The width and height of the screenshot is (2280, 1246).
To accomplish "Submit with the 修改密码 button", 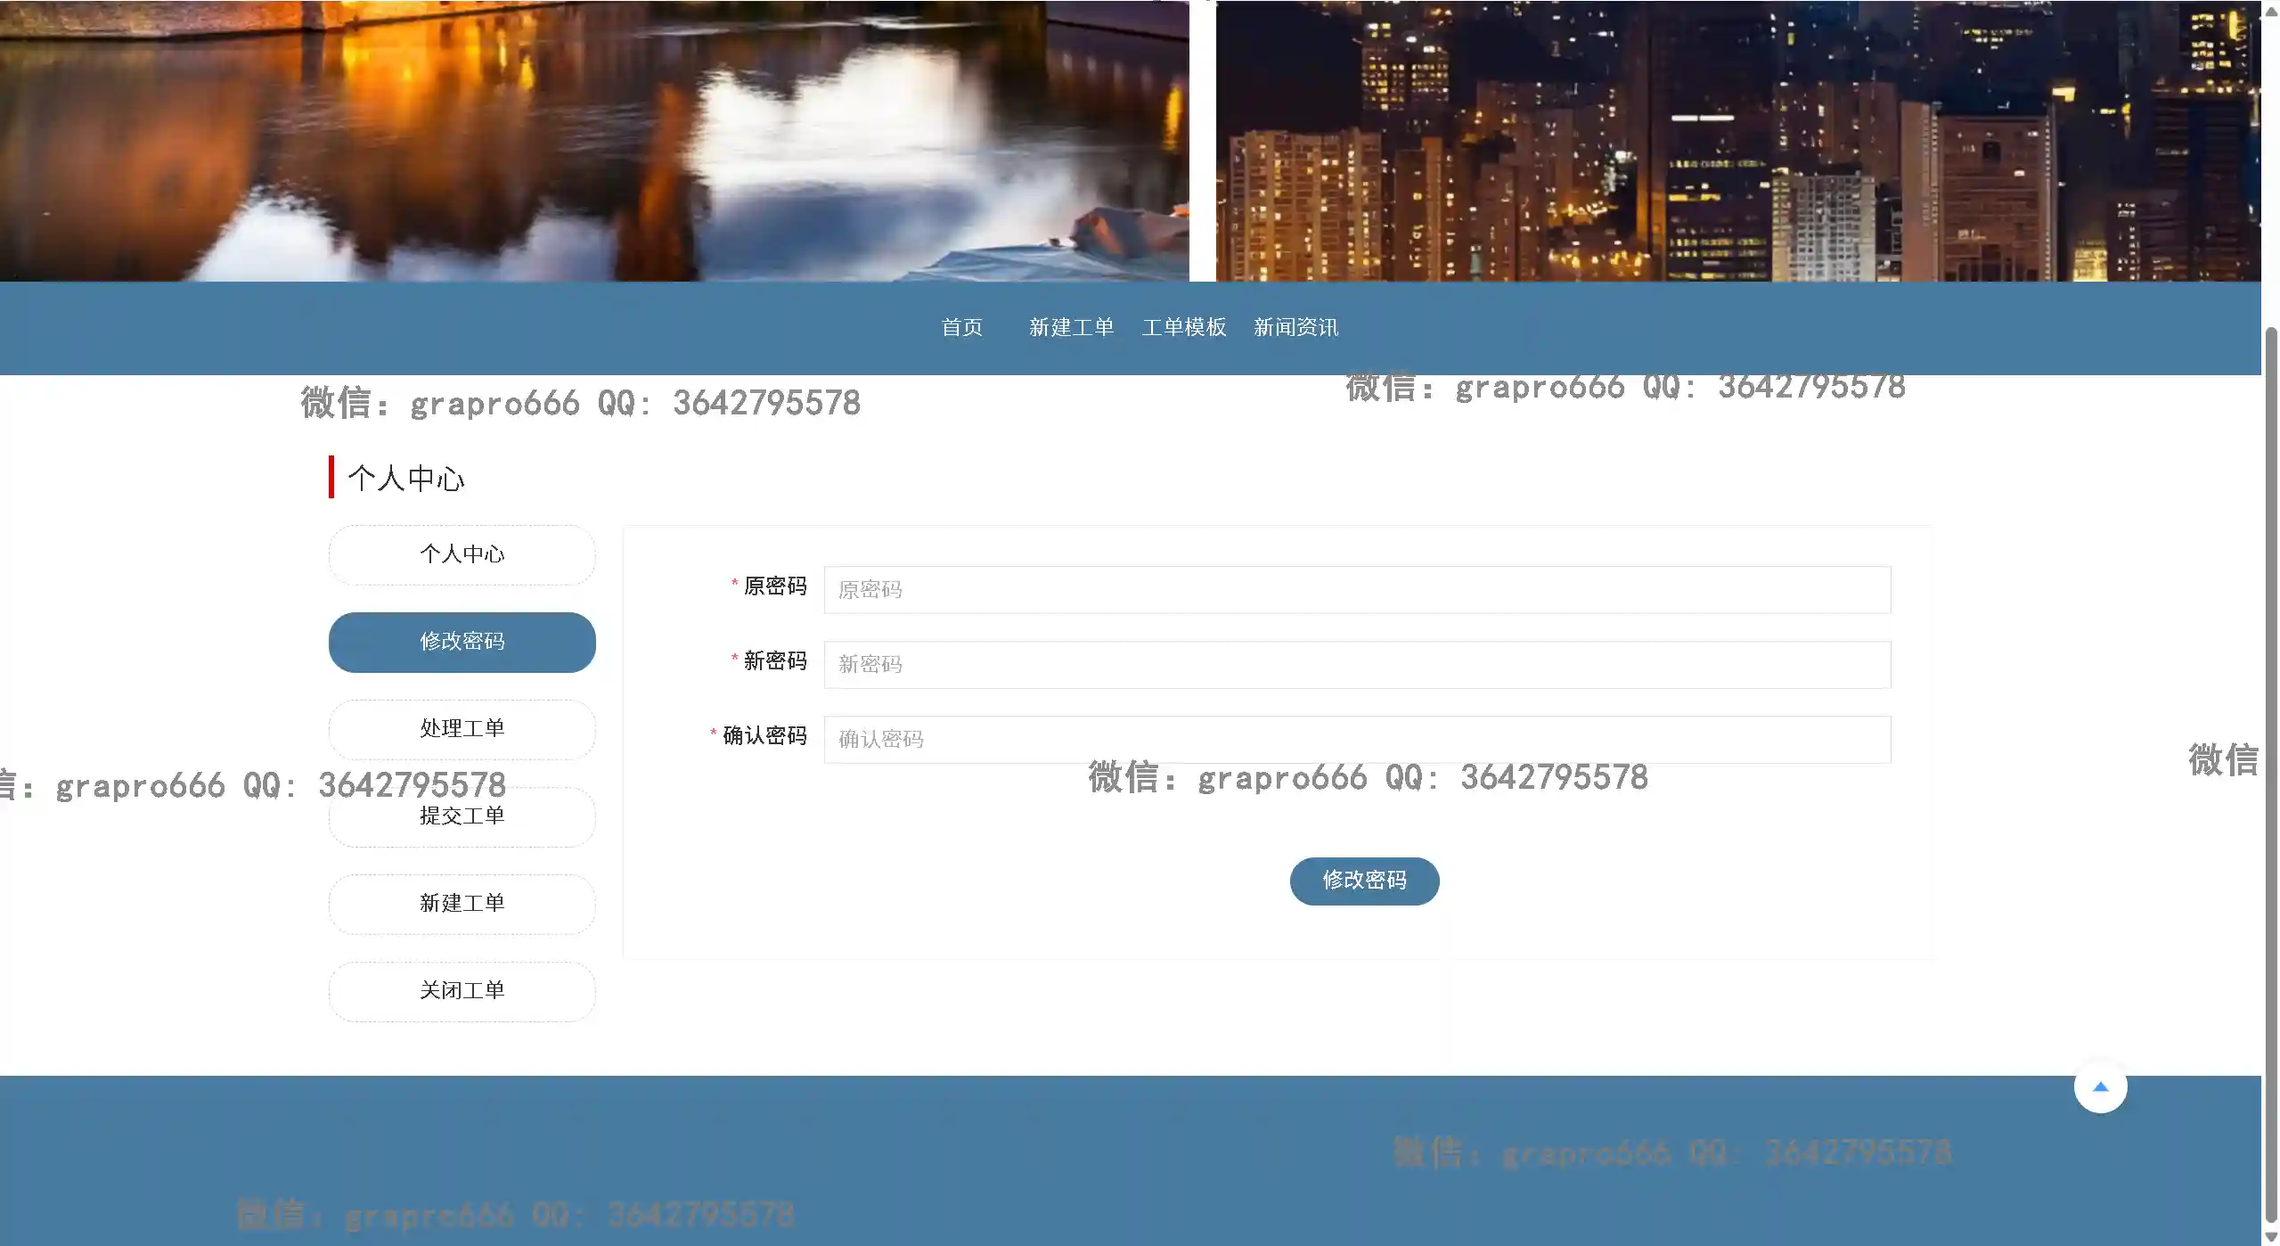I will click(1363, 881).
